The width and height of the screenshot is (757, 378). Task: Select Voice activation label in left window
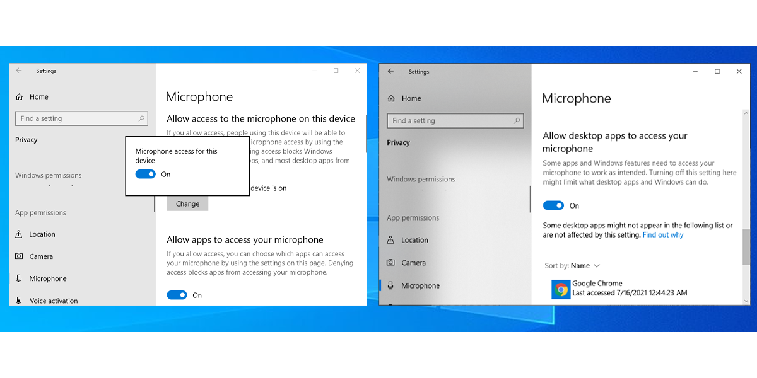click(x=54, y=301)
